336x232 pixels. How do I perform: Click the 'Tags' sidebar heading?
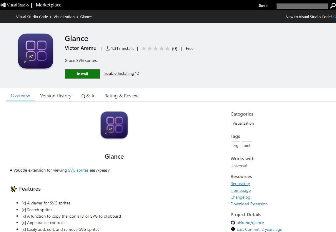[235, 136]
